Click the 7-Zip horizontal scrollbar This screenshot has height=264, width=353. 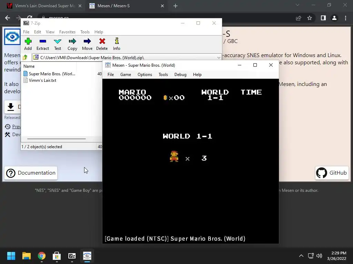[56, 139]
